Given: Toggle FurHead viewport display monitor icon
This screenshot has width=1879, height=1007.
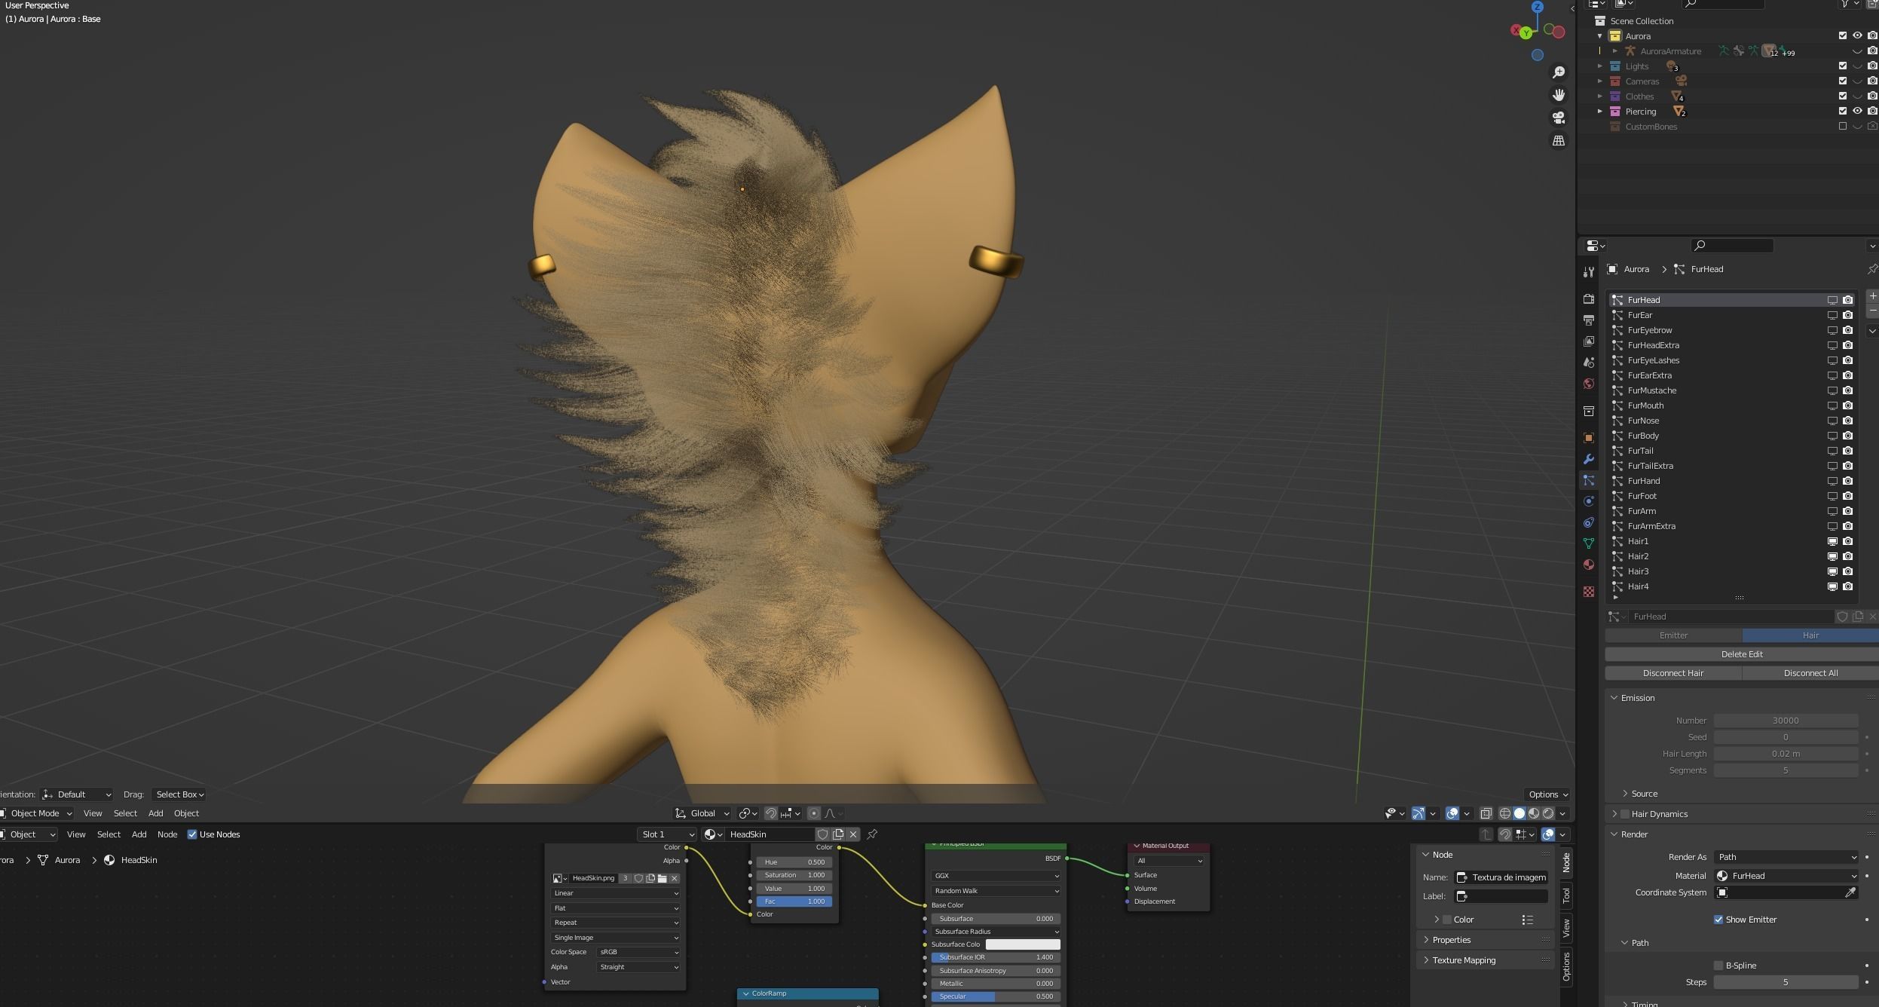Looking at the screenshot, I should coord(1832,300).
